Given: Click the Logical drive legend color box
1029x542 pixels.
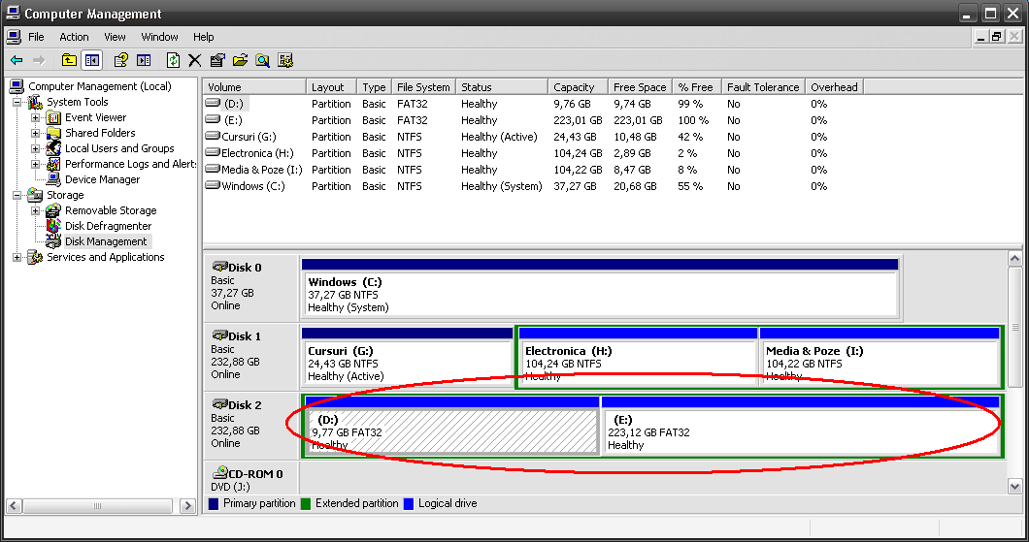Looking at the screenshot, I should coord(409,504).
